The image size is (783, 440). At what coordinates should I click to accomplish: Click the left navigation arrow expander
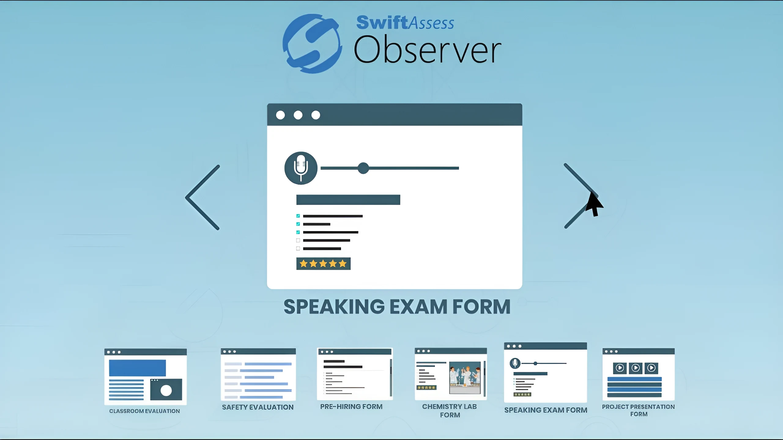[202, 196]
